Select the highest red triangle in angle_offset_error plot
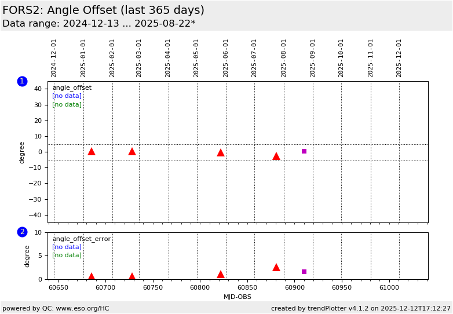Screen dimensions: 453x314 276,267
